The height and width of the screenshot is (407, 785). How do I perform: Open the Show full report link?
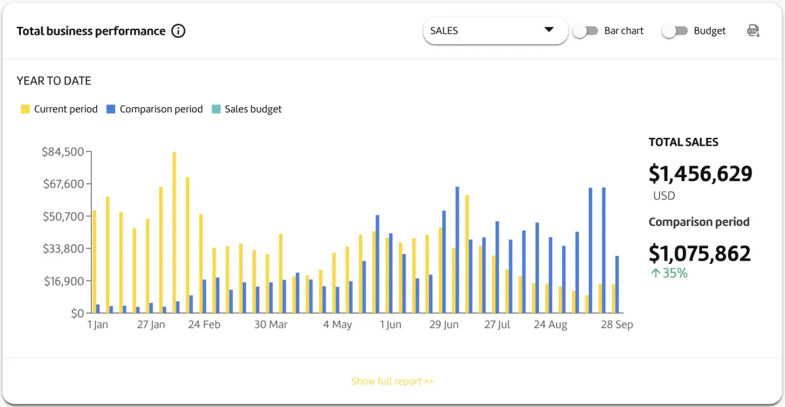click(392, 381)
